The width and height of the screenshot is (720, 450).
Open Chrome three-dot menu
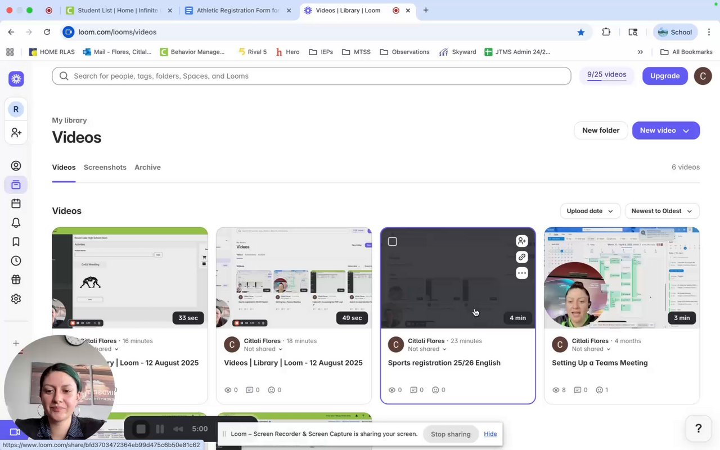pyautogui.click(x=709, y=32)
